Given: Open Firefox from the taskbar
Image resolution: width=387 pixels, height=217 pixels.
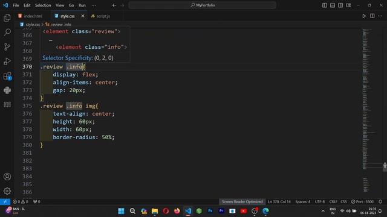Looking at the screenshot, I should point(177,211).
